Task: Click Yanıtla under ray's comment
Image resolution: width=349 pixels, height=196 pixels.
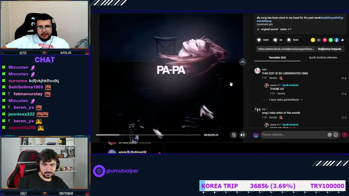Action: click(273, 118)
